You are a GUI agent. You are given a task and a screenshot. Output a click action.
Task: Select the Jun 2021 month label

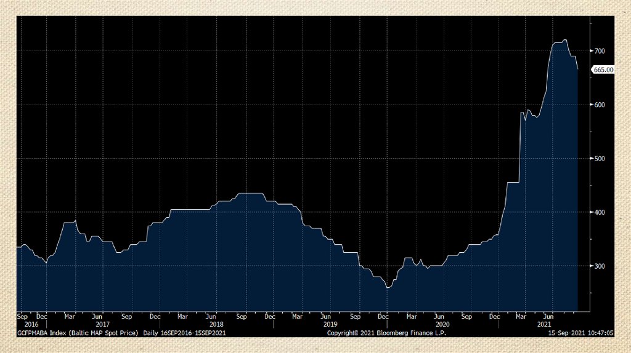pos(548,317)
